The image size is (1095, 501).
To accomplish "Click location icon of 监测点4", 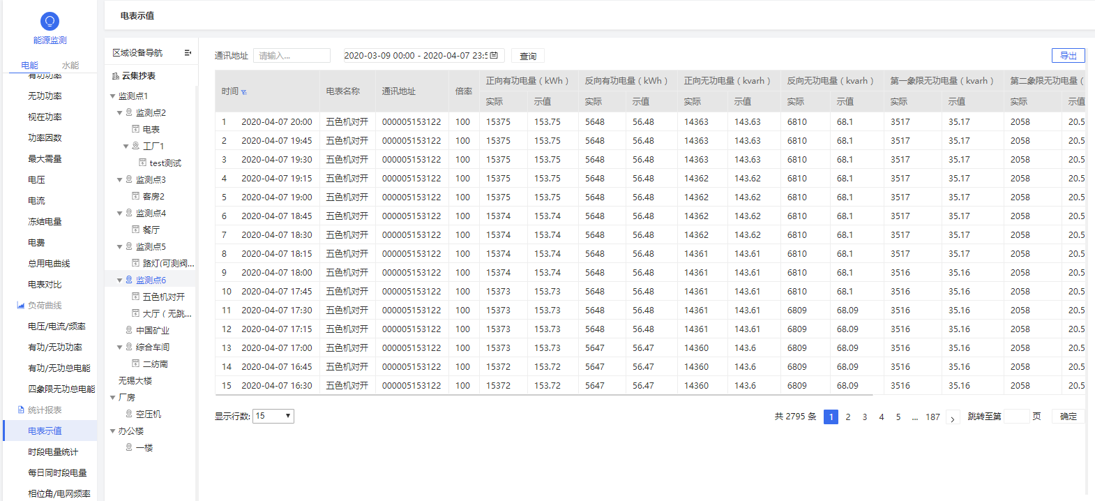I will pyautogui.click(x=129, y=213).
